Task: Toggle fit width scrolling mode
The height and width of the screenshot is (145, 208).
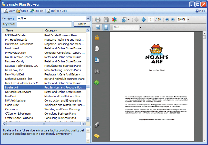Action: pyautogui.click(x=98, y=27)
